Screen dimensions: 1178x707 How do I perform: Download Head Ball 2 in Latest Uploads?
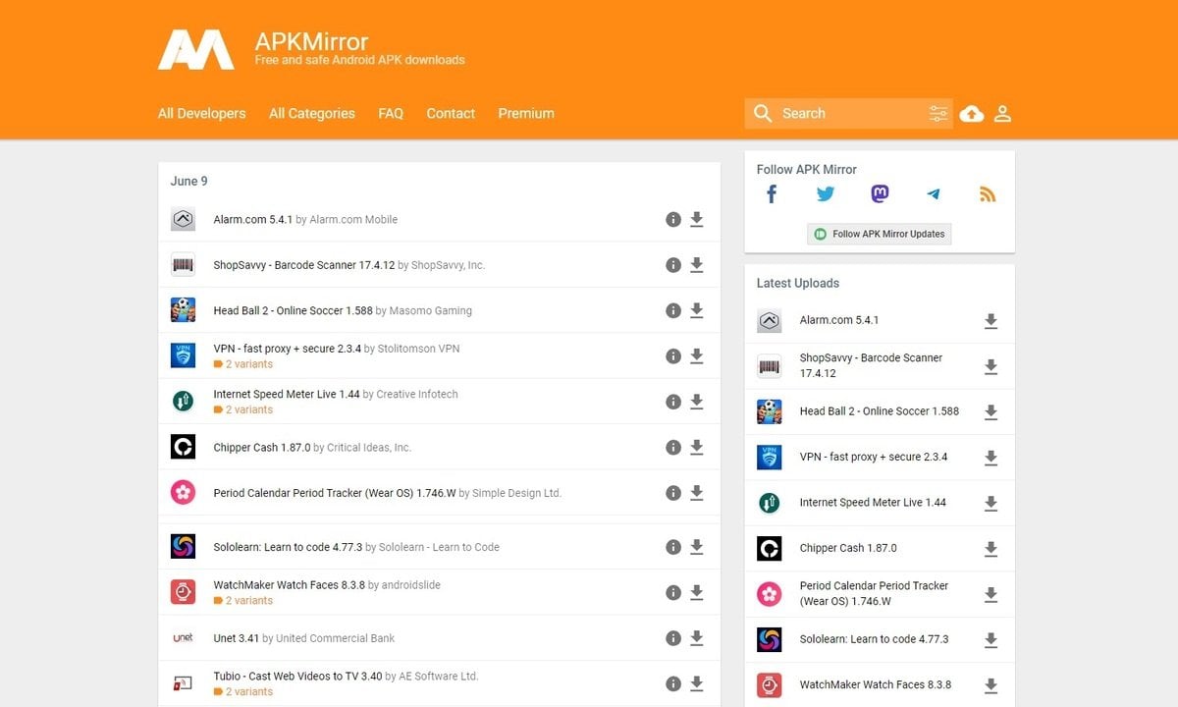(991, 412)
